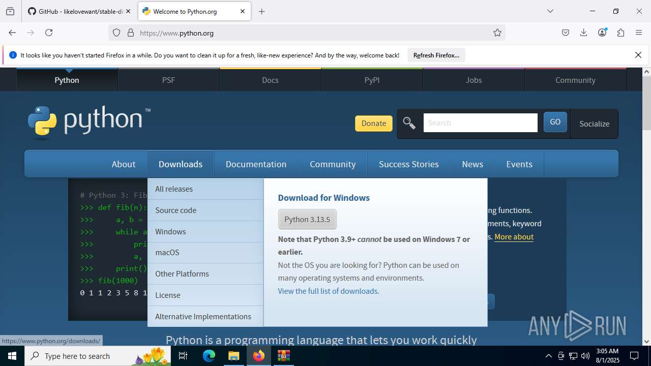The image size is (651, 366).
Task: Choose Alternative Implementations menu entry
Action: (x=205, y=316)
